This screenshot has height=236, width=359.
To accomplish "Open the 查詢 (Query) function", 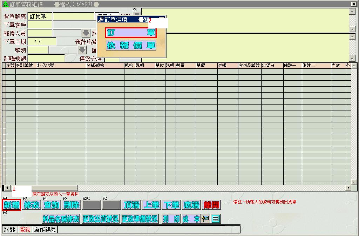I will (52, 205).
